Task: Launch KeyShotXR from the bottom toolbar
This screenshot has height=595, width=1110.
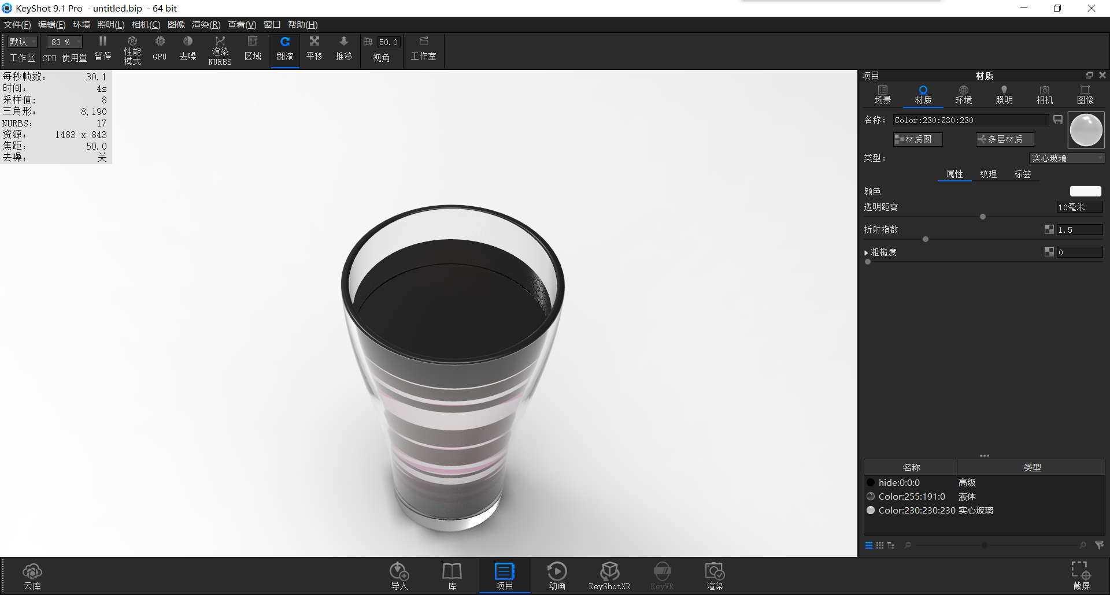Action: [609, 575]
